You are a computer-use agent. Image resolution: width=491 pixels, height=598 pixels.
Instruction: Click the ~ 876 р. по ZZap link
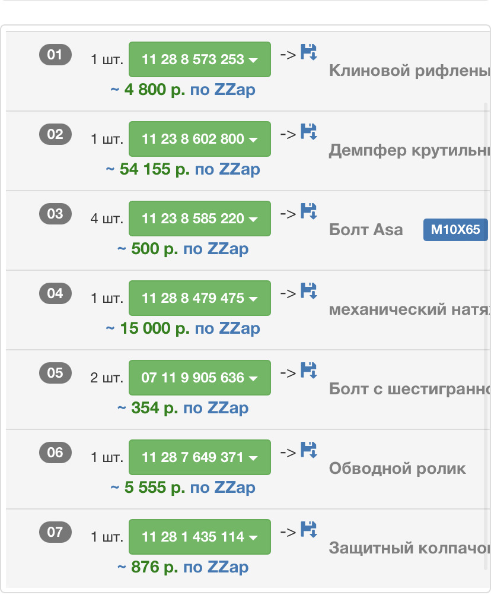click(183, 568)
